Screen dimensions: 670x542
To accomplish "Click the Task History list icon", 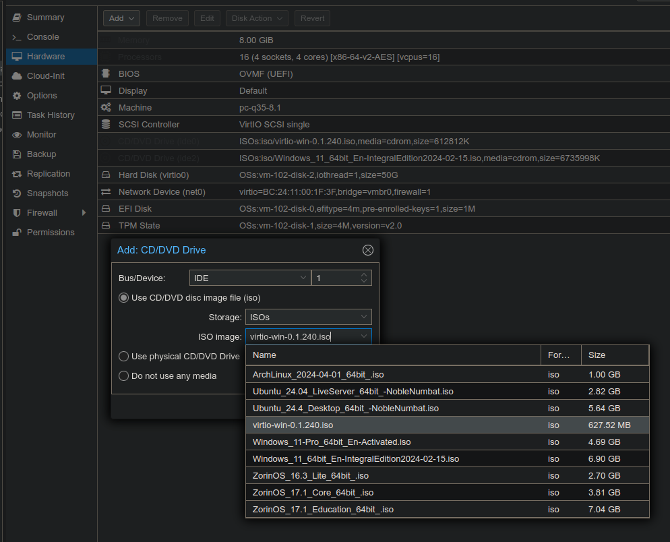I will pos(17,115).
